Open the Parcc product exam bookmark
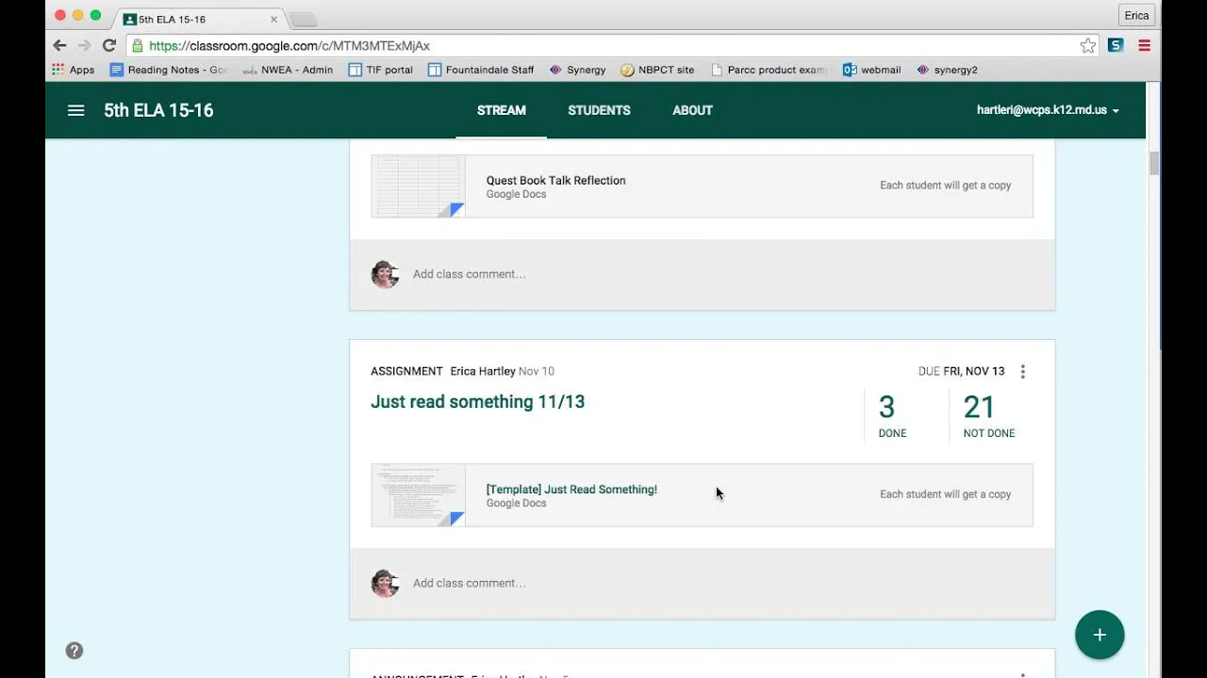1207x678 pixels. click(769, 70)
